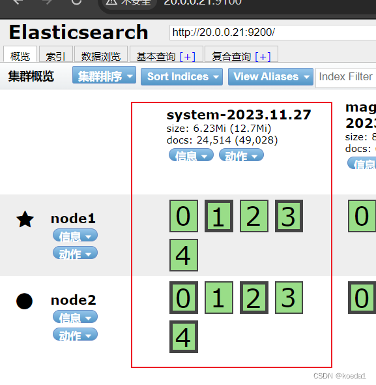Open 动作 menu for system-2023.11.27 index
The image size is (376, 385).
tap(241, 155)
